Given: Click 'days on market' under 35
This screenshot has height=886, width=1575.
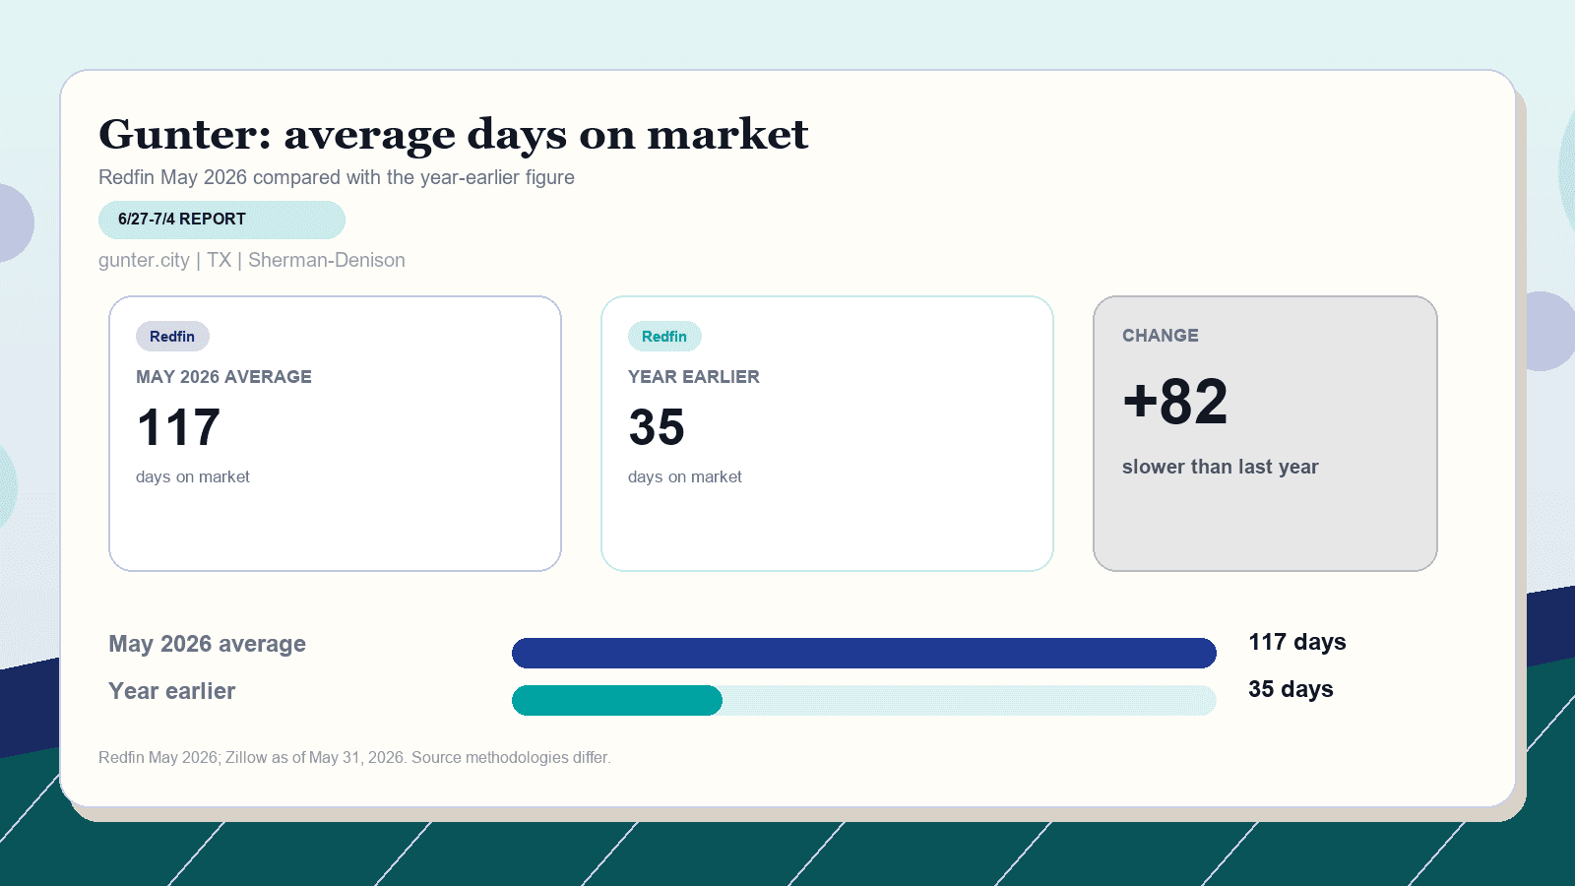Looking at the screenshot, I should 685,476.
